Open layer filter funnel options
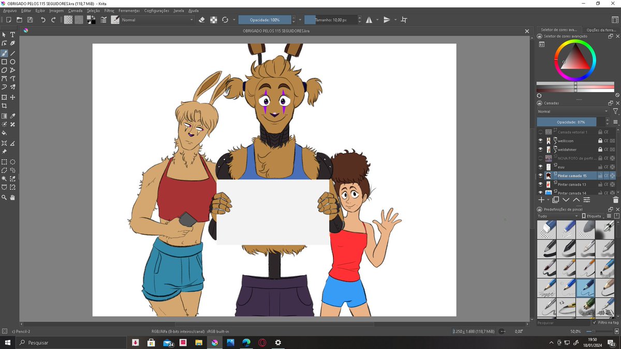 pos(615,111)
